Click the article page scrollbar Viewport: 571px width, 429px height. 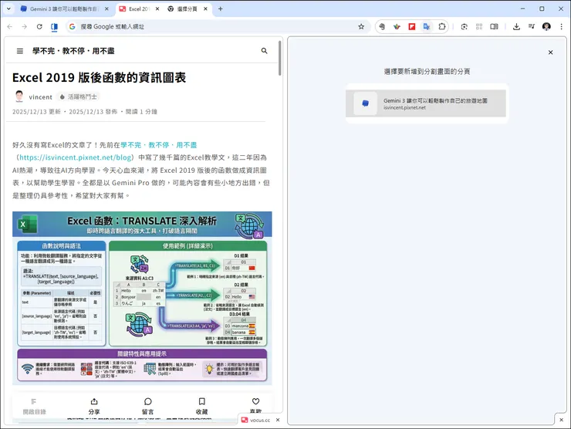click(x=279, y=58)
